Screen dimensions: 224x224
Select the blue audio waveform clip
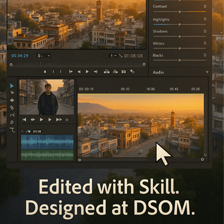[x=47, y=142]
